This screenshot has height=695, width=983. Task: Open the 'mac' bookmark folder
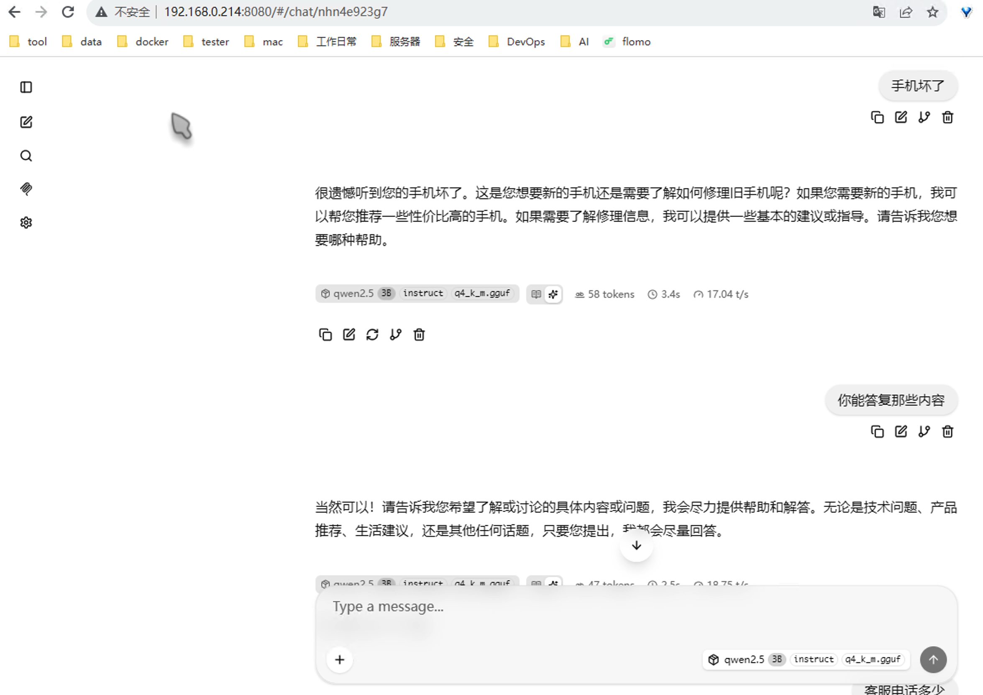pyautogui.click(x=264, y=41)
